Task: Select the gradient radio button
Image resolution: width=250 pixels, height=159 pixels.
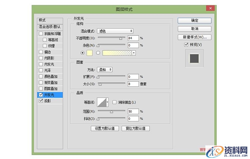Action: pyautogui.click(x=98, y=53)
